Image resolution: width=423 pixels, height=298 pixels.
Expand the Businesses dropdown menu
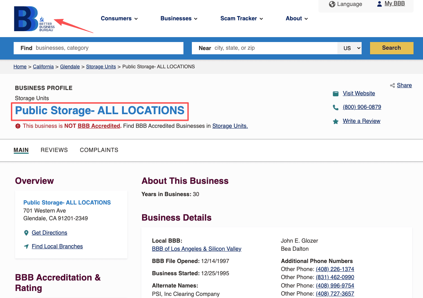click(x=179, y=19)
